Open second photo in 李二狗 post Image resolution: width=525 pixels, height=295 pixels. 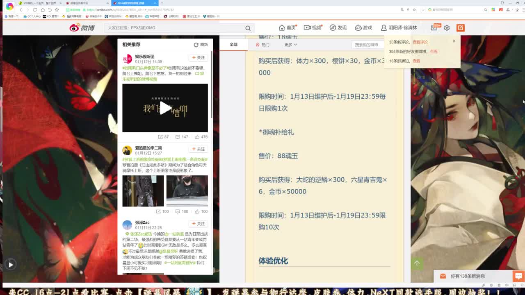point(187,191)
